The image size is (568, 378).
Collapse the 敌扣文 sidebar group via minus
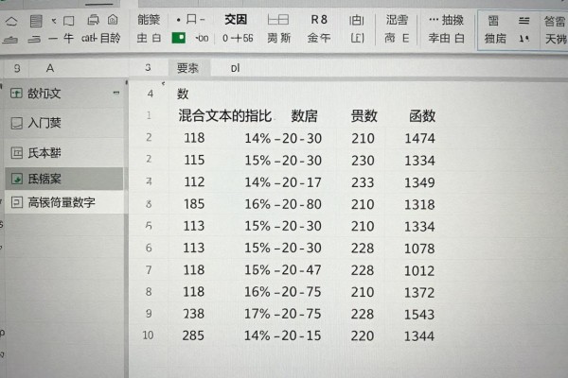[116, 93]
